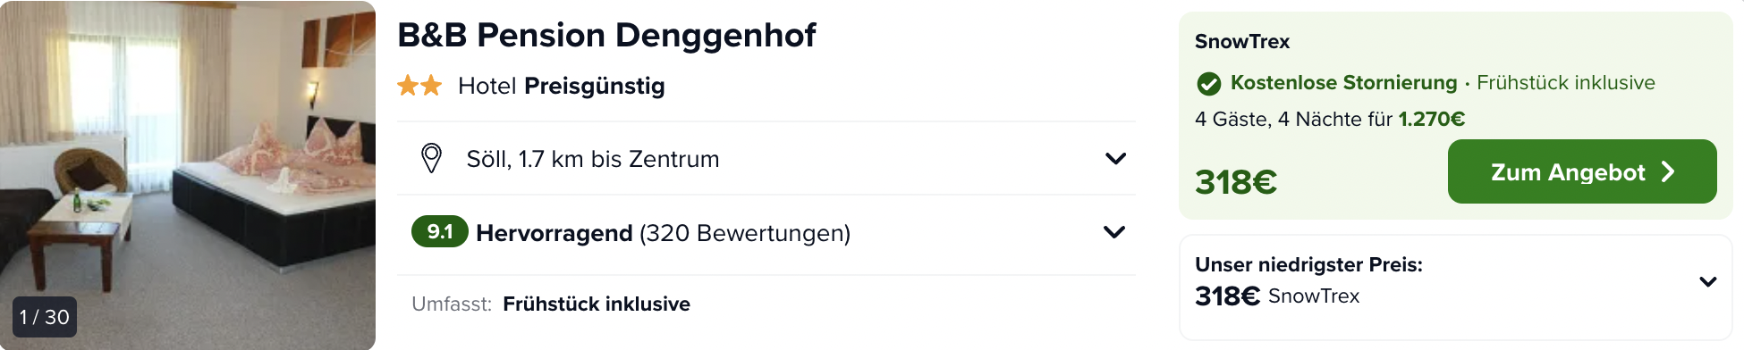Screen dimensions: 1744x350
Task: Click the location pin icon
Action: click(431, 158)
